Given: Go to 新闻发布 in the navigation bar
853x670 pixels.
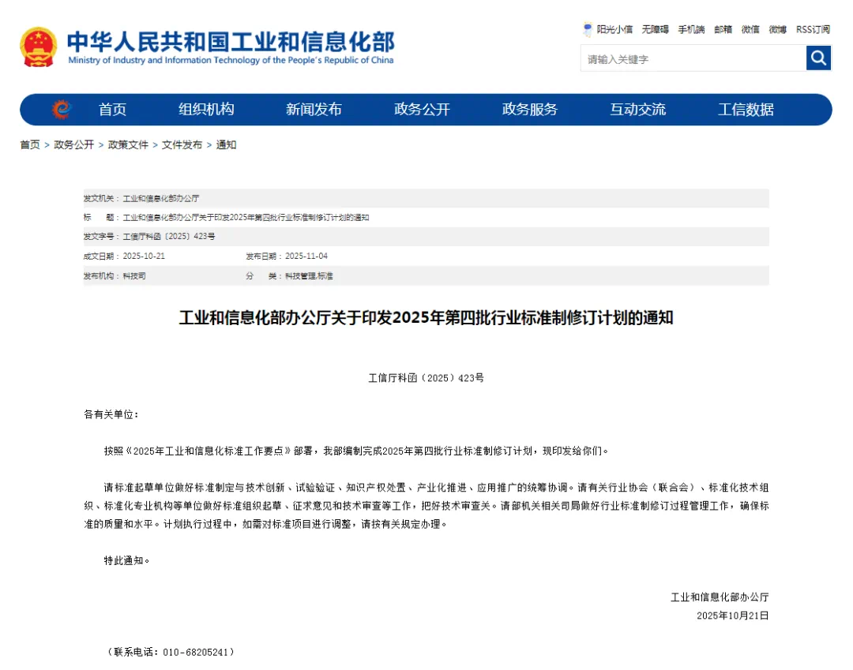Looking at the screenshot, I should (314, 110).
